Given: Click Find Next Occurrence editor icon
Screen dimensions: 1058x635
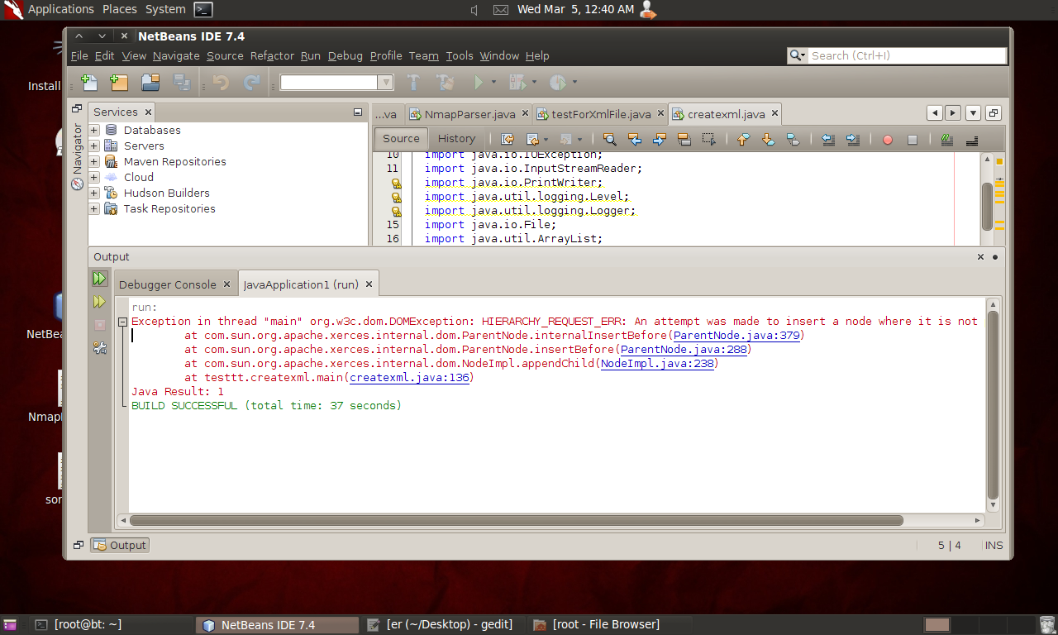Looking at the screenshot, I should 659,139.
